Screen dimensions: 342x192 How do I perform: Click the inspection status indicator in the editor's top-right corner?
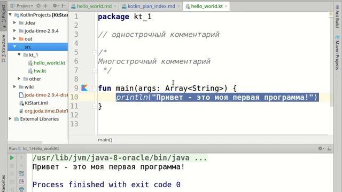click(331, 14)
